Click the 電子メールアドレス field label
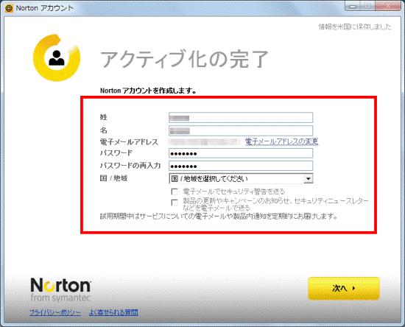 tap(129, 142)
